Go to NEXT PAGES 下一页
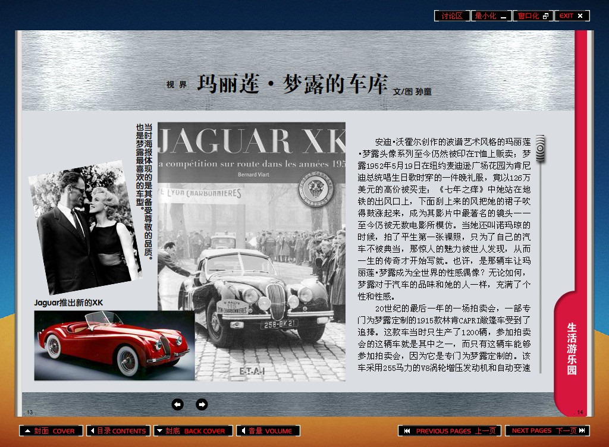609x447 pixels. [547, 431]
